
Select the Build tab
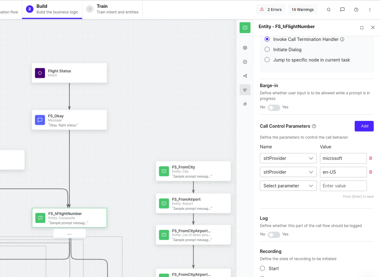52,9
